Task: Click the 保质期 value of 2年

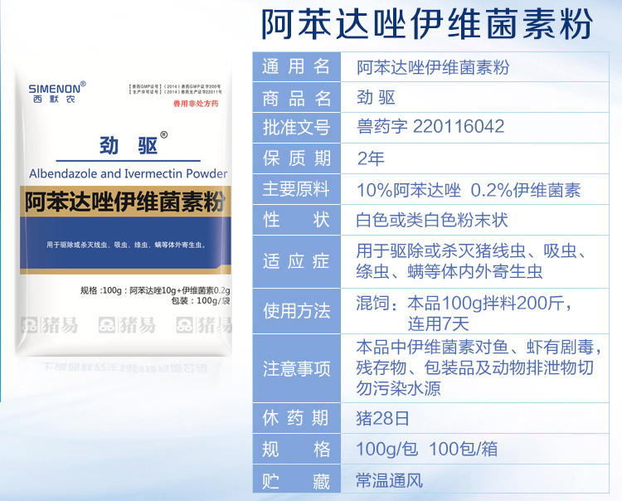Action: [371, 158]
